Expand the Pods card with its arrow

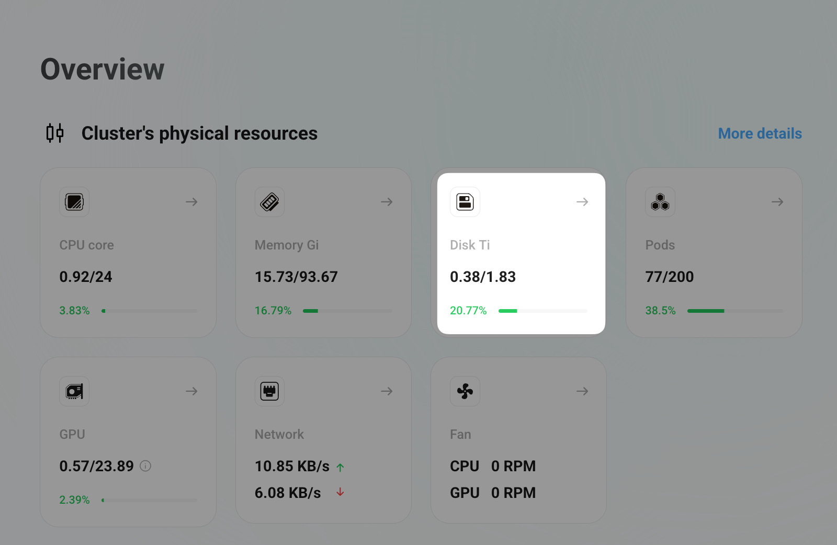(x=777, y=202)
